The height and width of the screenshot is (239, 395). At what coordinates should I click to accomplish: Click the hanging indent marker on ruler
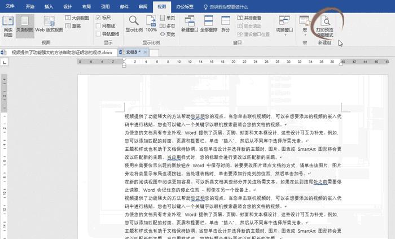pyautogui.click(x=124, y=63)
